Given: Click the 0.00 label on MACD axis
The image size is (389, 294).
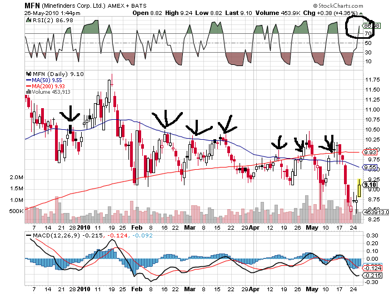Looking at the screenshot, I should coord(372,258).
